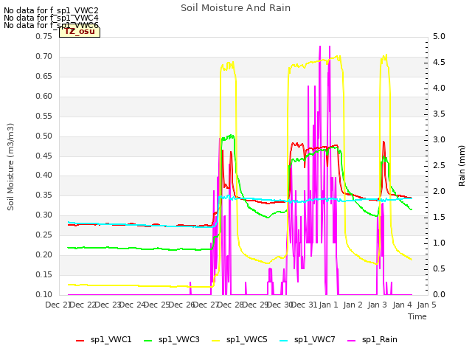472x354 pixels.
Task: Click the 0.75 soil moisture tick label
Action: click(x=44, y=36)
